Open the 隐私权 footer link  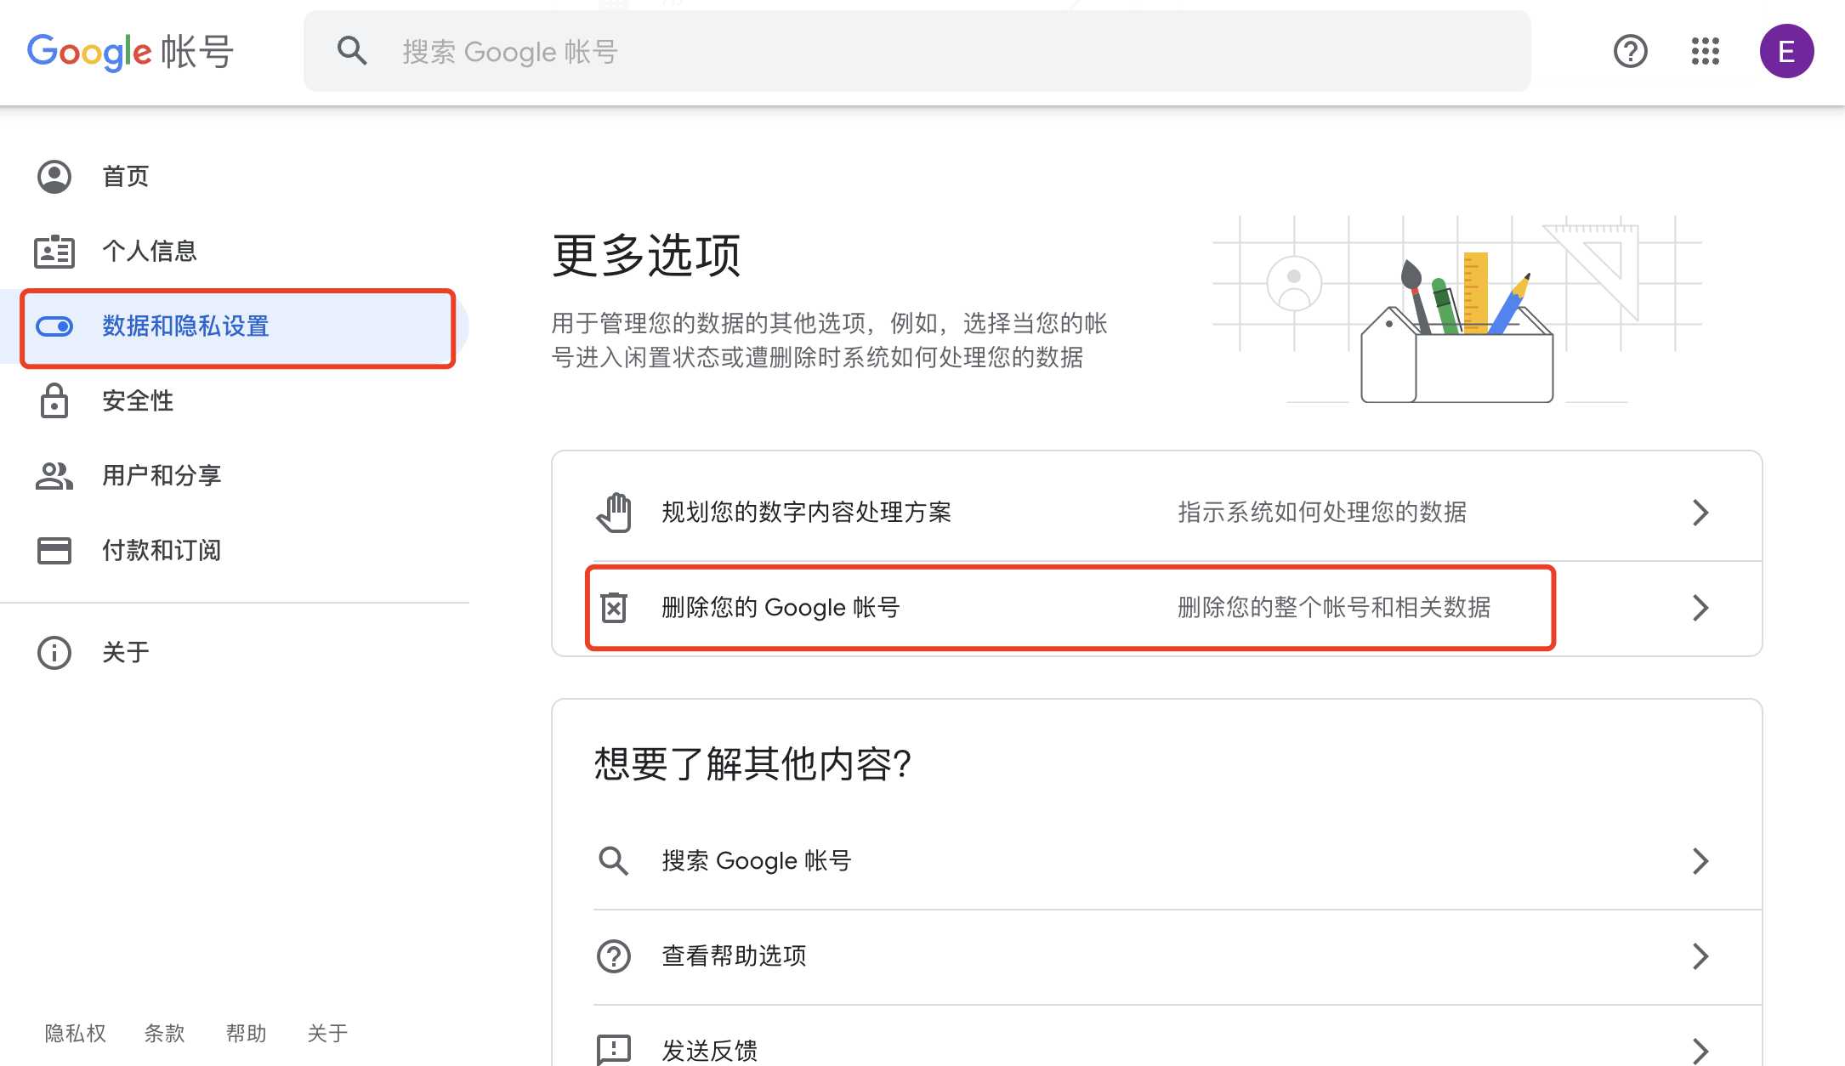click(75, 1033)
